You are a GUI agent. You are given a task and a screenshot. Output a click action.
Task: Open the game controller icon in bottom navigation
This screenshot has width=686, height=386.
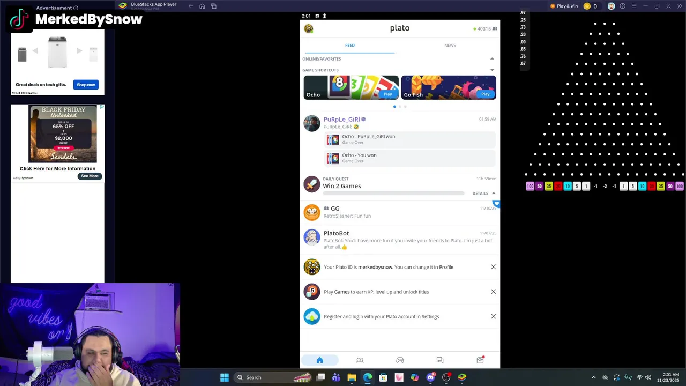400,360
